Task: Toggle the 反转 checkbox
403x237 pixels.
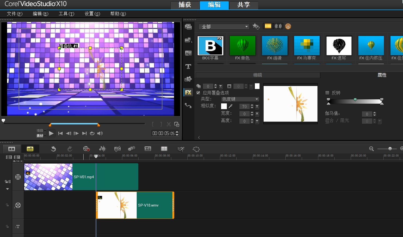Action: tap(327, 93)
